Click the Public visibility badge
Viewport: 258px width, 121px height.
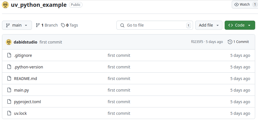click(x=76, y=5)
